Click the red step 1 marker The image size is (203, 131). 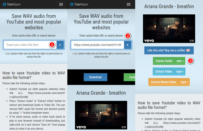(x=52, y=45)
